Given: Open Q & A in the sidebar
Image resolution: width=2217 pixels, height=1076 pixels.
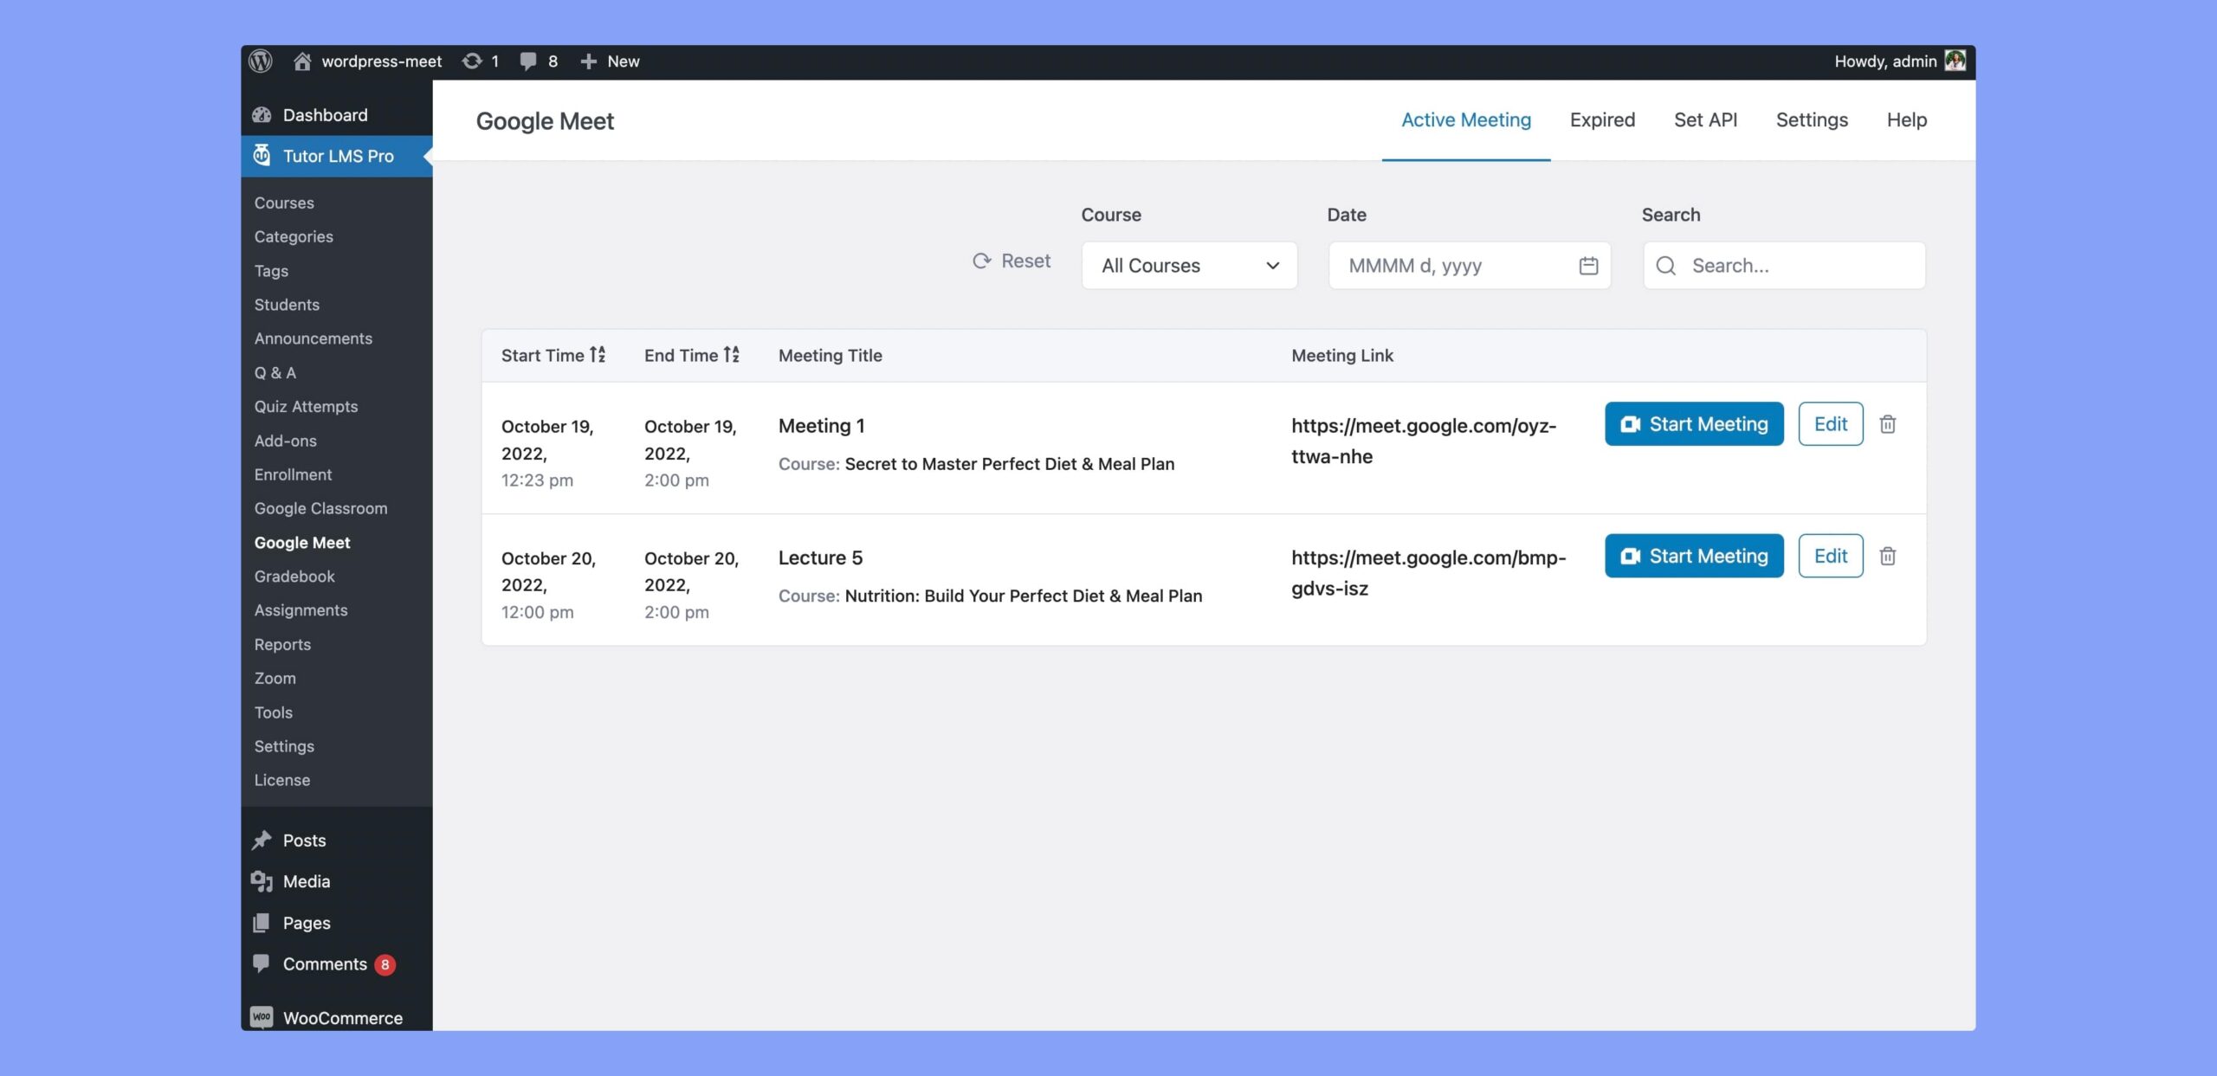Looking at the screenshot, I should coord(275,372).
